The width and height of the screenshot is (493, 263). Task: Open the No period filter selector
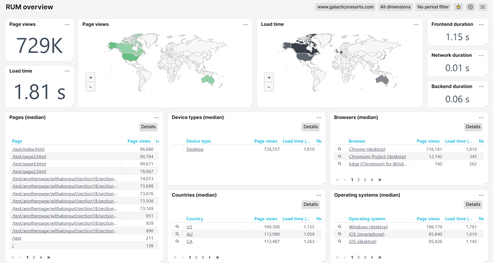(433, 7)
